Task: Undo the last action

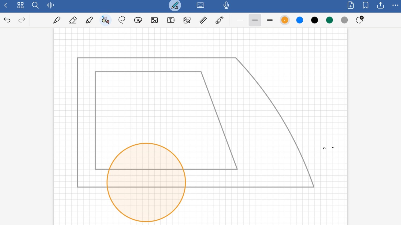Action: 7,20
